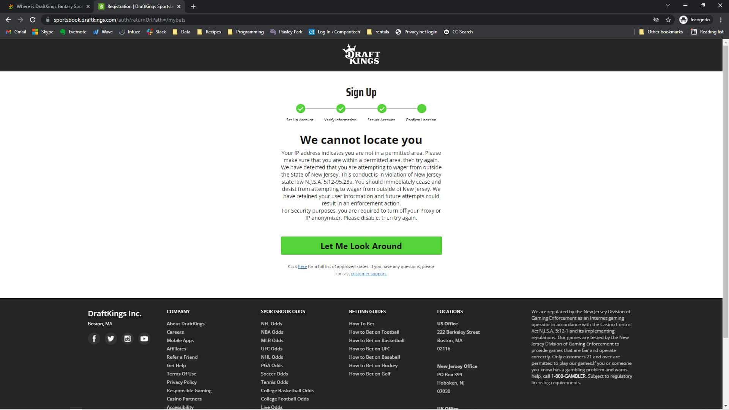Open Terms Of Use footer link
Screen dimensions: 729x410
pyautogui.click(x=181, y=374)
